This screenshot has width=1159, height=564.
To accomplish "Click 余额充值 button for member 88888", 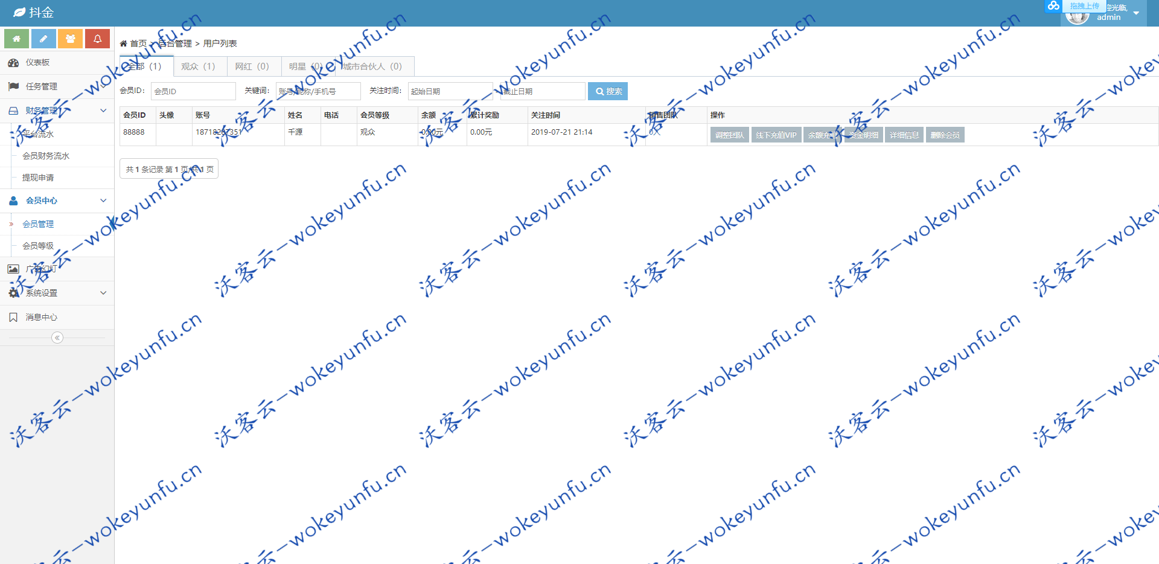I will pyautogui.click(x=823, y=135).
